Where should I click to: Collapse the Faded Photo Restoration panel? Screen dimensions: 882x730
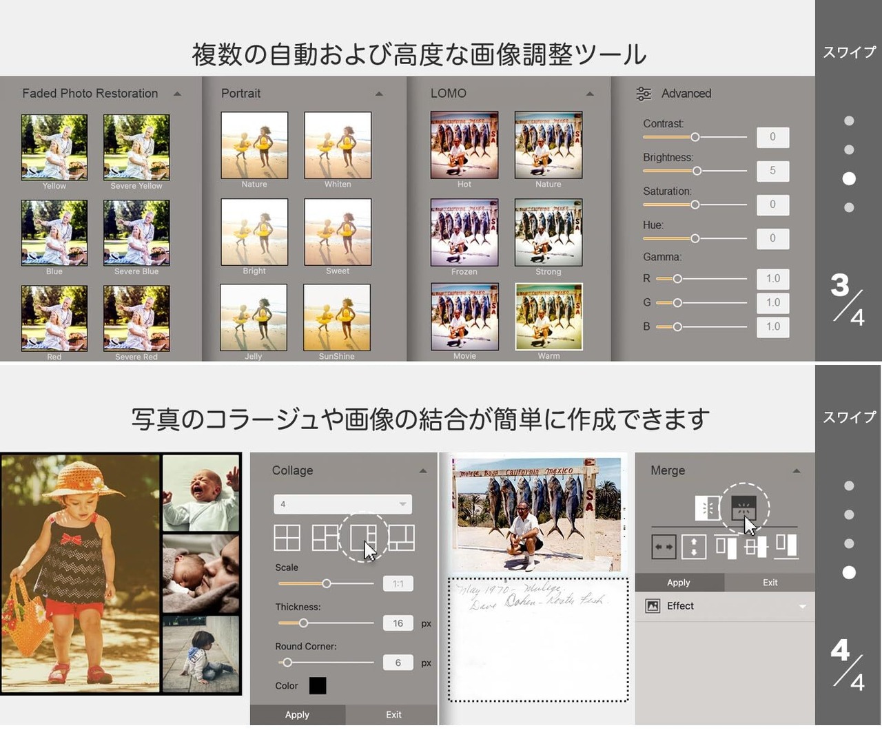tap(177, 94)
